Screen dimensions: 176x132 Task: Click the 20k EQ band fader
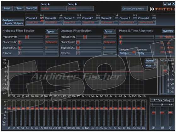pos(143,108)
